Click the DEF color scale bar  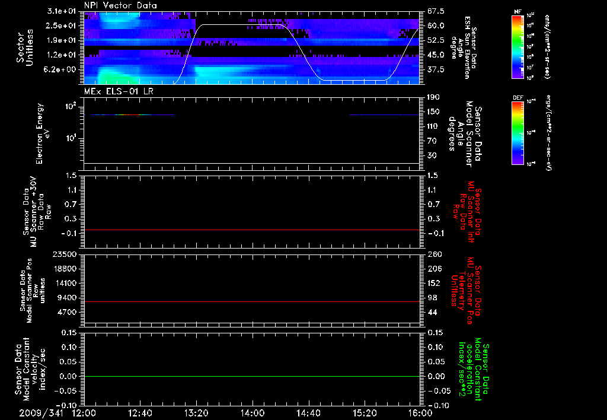coord(517,133)
